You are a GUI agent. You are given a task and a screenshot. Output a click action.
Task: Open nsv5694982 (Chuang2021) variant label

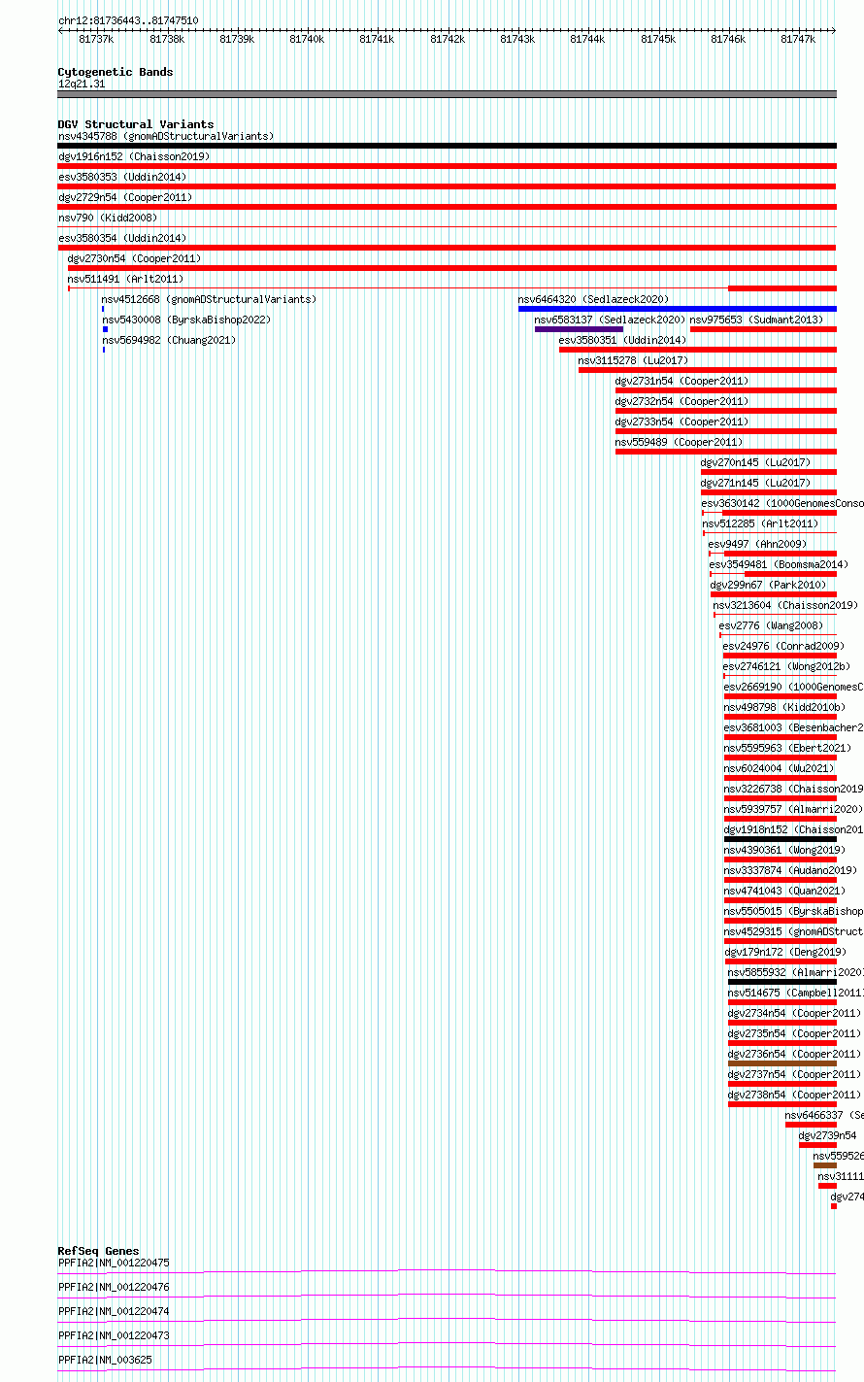(x=169, y=340)
